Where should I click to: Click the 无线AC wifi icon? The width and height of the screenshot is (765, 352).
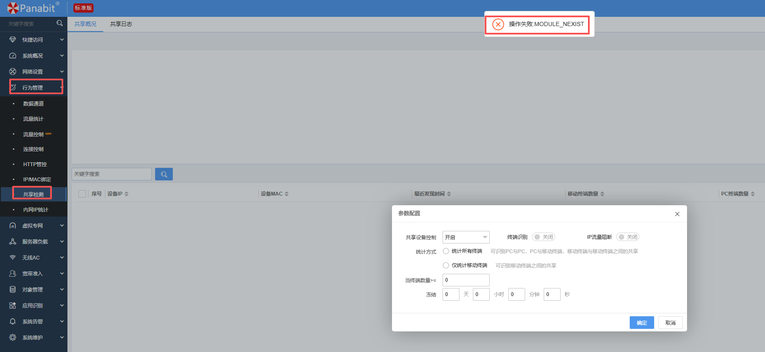[13, 257]
